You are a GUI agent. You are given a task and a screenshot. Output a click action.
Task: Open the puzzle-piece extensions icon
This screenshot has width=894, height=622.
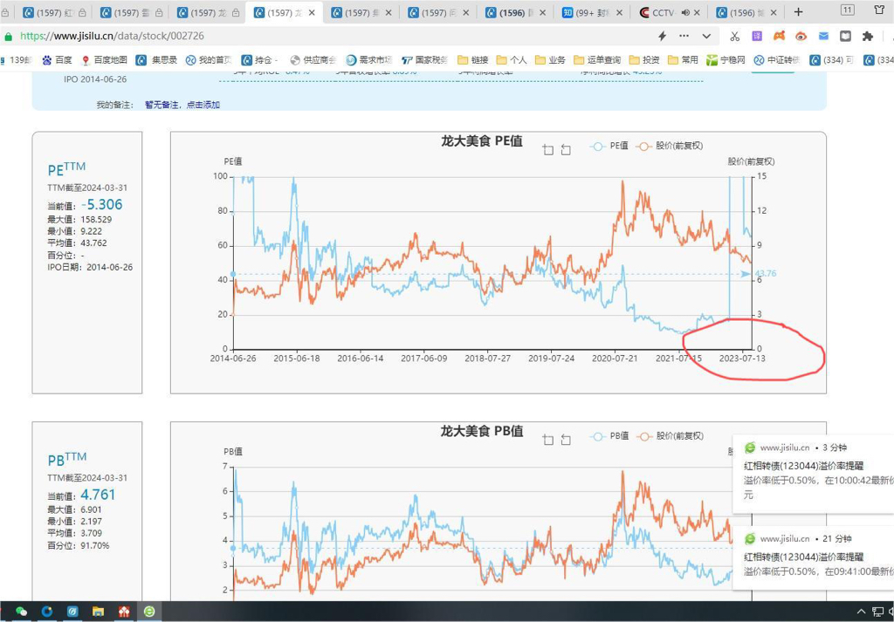click(x=868, y=36)
